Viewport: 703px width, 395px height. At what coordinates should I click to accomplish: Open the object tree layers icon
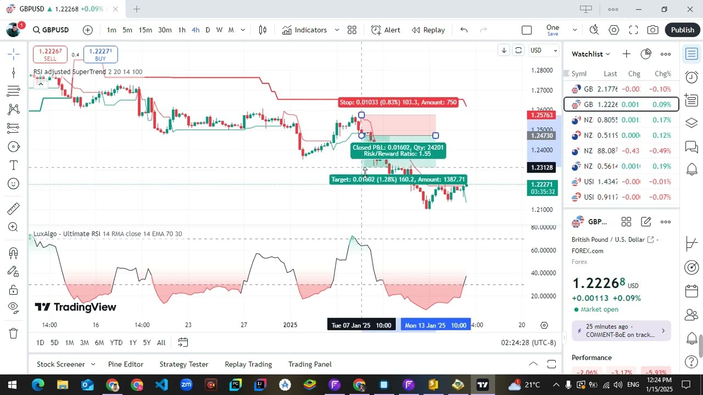point(691,123)
